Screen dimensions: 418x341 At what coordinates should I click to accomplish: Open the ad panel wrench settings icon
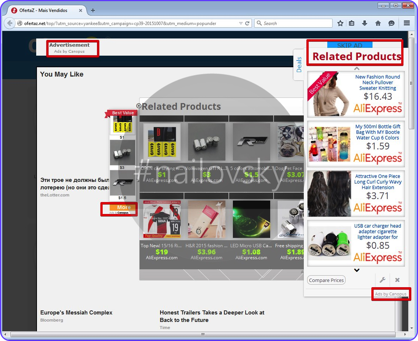pyautogui.click(x=382, y=280)
